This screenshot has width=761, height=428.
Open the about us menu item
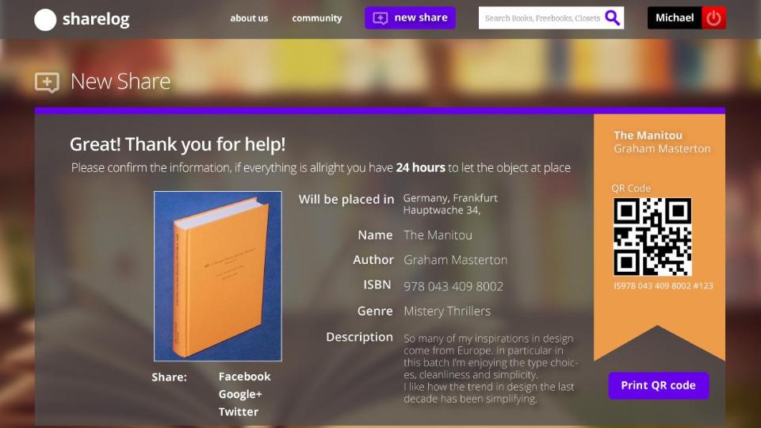[249, 18]
